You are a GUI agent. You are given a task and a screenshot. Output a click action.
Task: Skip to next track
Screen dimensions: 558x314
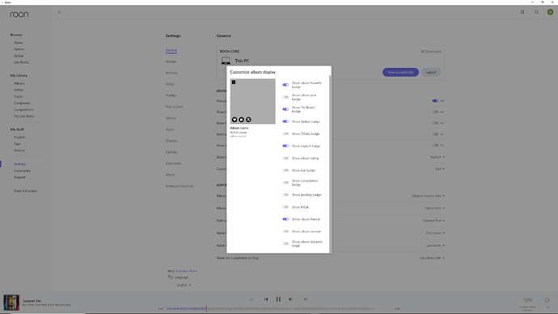point(291,299)
